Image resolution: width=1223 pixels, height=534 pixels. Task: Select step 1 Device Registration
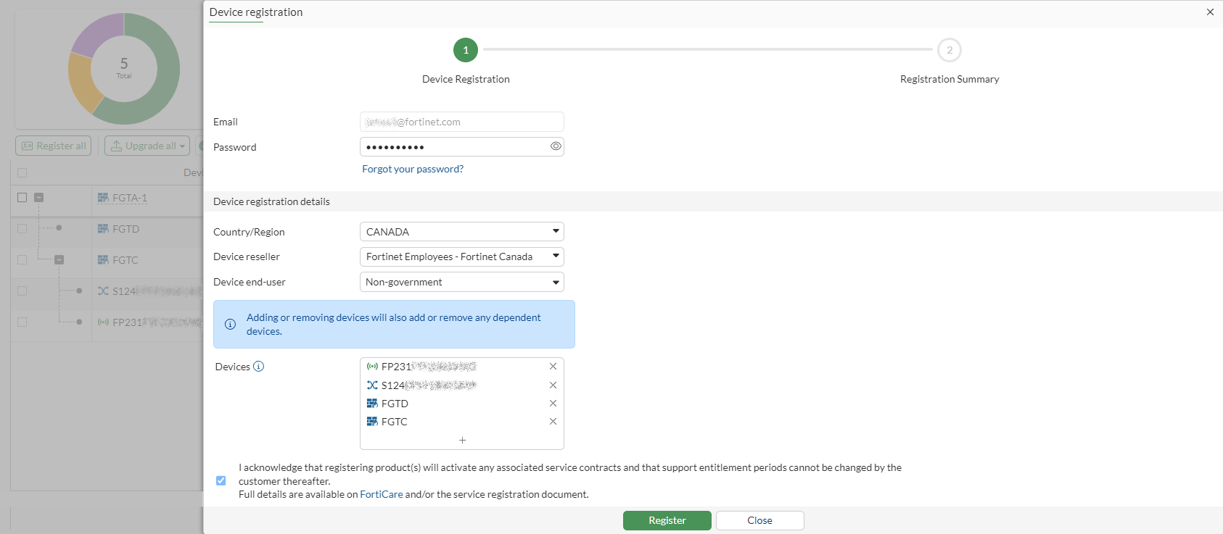(x=466, y=50)
